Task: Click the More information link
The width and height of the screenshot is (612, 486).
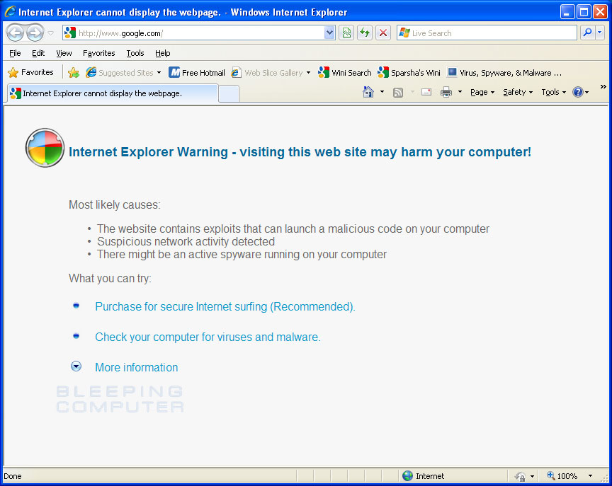Action: coord(136,367)
